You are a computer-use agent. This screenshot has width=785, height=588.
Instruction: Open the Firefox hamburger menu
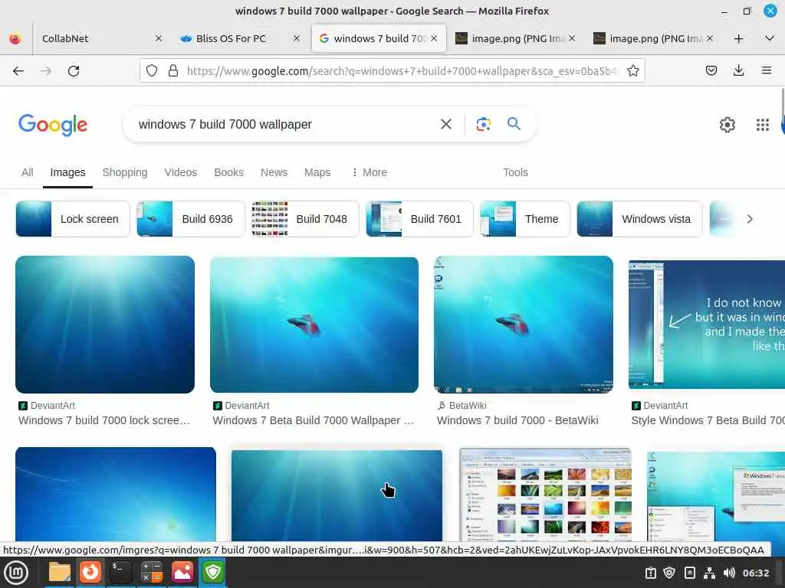767,70
